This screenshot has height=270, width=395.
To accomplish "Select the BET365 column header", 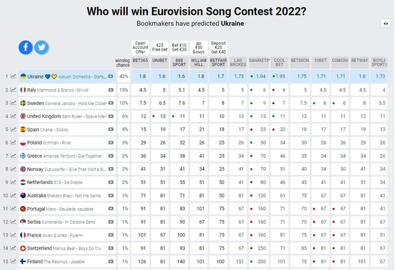I will click(143, 62).
